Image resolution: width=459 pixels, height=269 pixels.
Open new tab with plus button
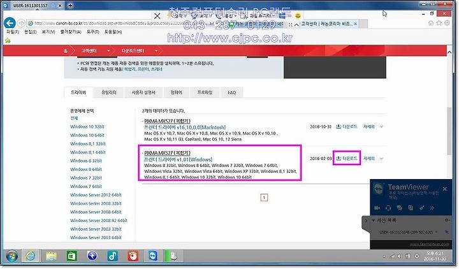point(70,5)
